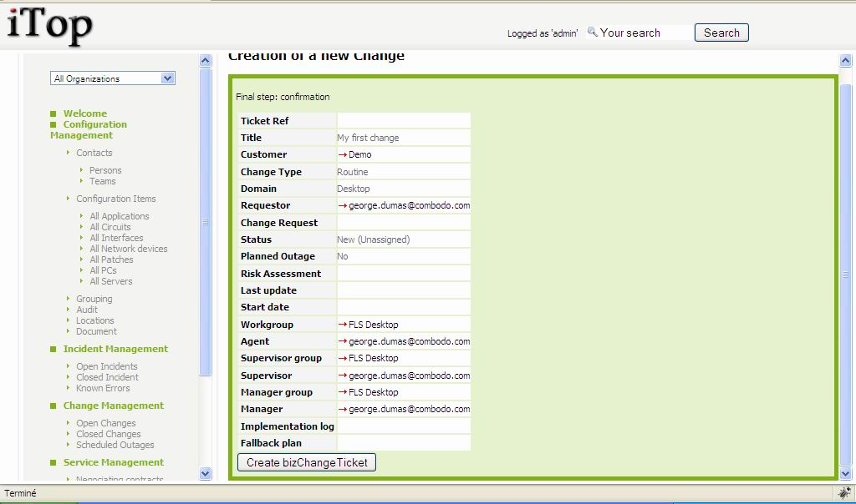View Closed Incident list
Viewport: 856px width, 504px height.
(107, 377)
